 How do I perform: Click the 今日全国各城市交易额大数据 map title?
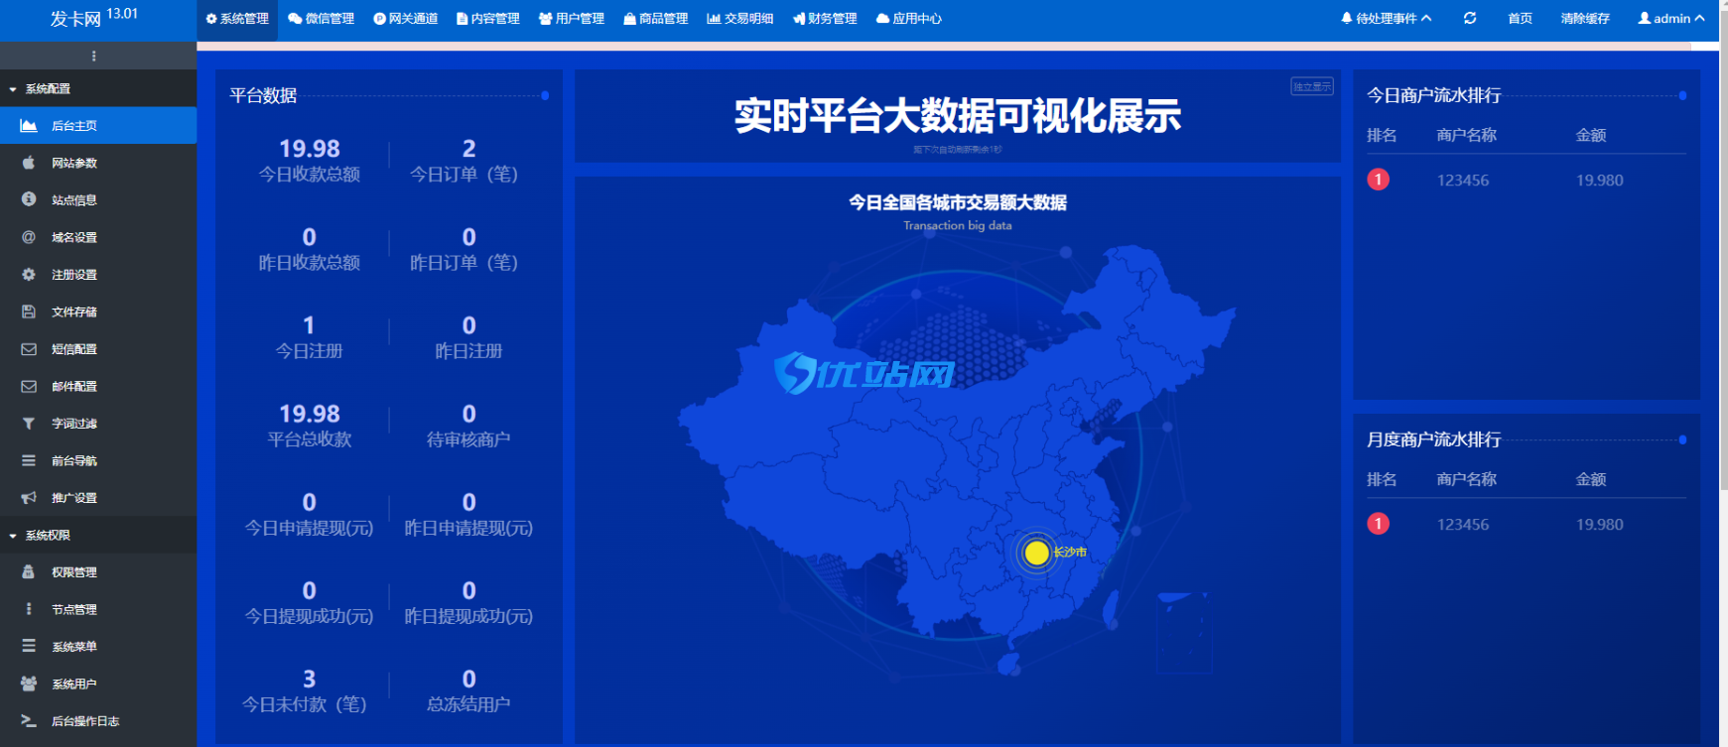point(958,202)
